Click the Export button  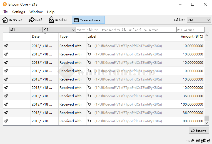[198, 131]
